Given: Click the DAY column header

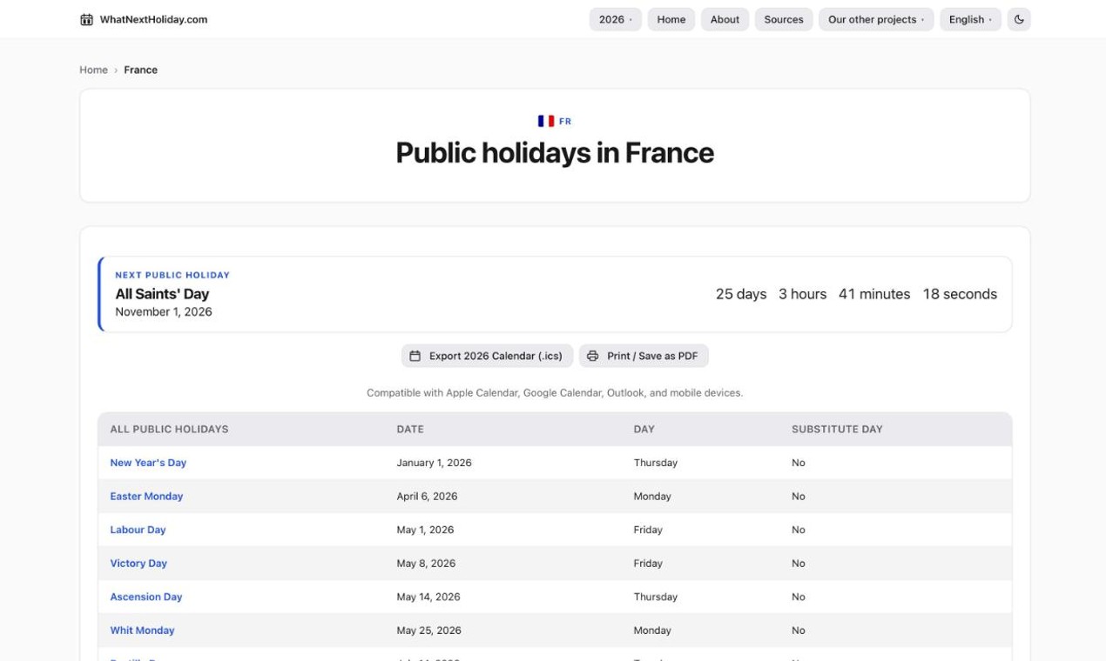Looking at the screenshot, I should (x=644, y=429).
